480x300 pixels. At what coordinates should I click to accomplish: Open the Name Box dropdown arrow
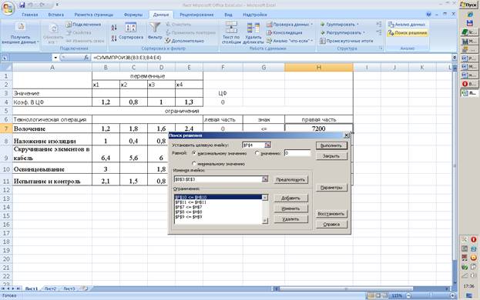point(55,58)
